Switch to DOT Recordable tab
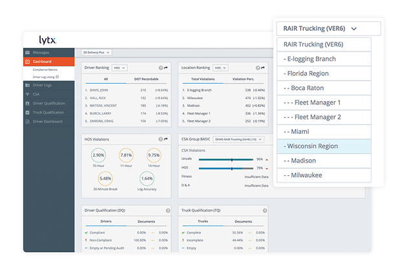This screenshot has height=272, width=409. pos(146,79)
